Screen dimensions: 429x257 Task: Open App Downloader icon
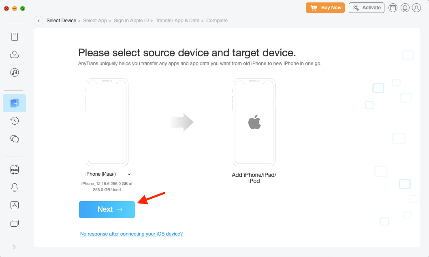pyautogui.click(x=15, y=205)
